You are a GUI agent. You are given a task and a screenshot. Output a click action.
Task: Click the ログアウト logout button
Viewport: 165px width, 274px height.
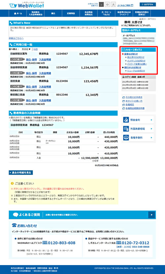tap(148, 5)
